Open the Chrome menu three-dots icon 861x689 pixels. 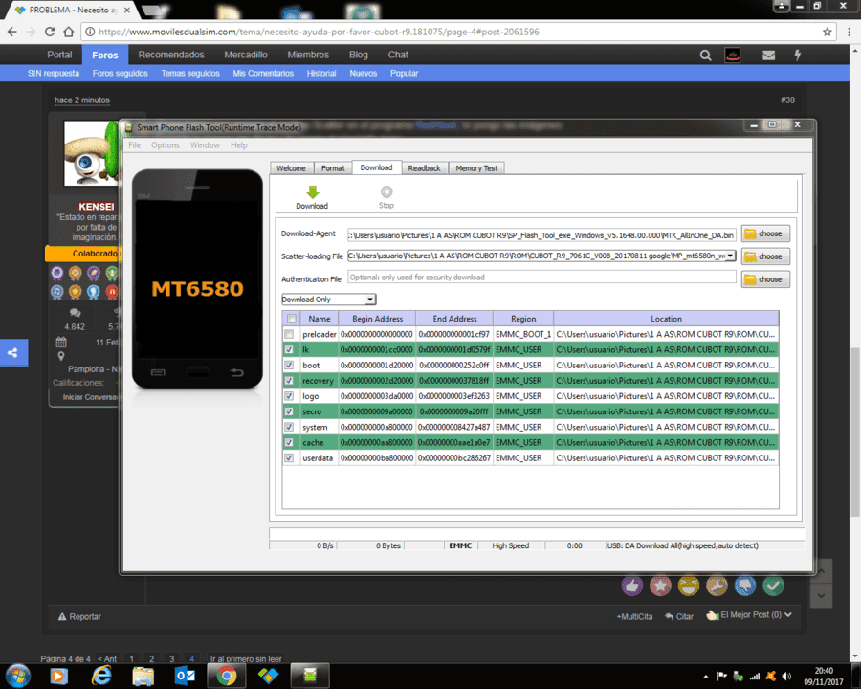(849, 32)
